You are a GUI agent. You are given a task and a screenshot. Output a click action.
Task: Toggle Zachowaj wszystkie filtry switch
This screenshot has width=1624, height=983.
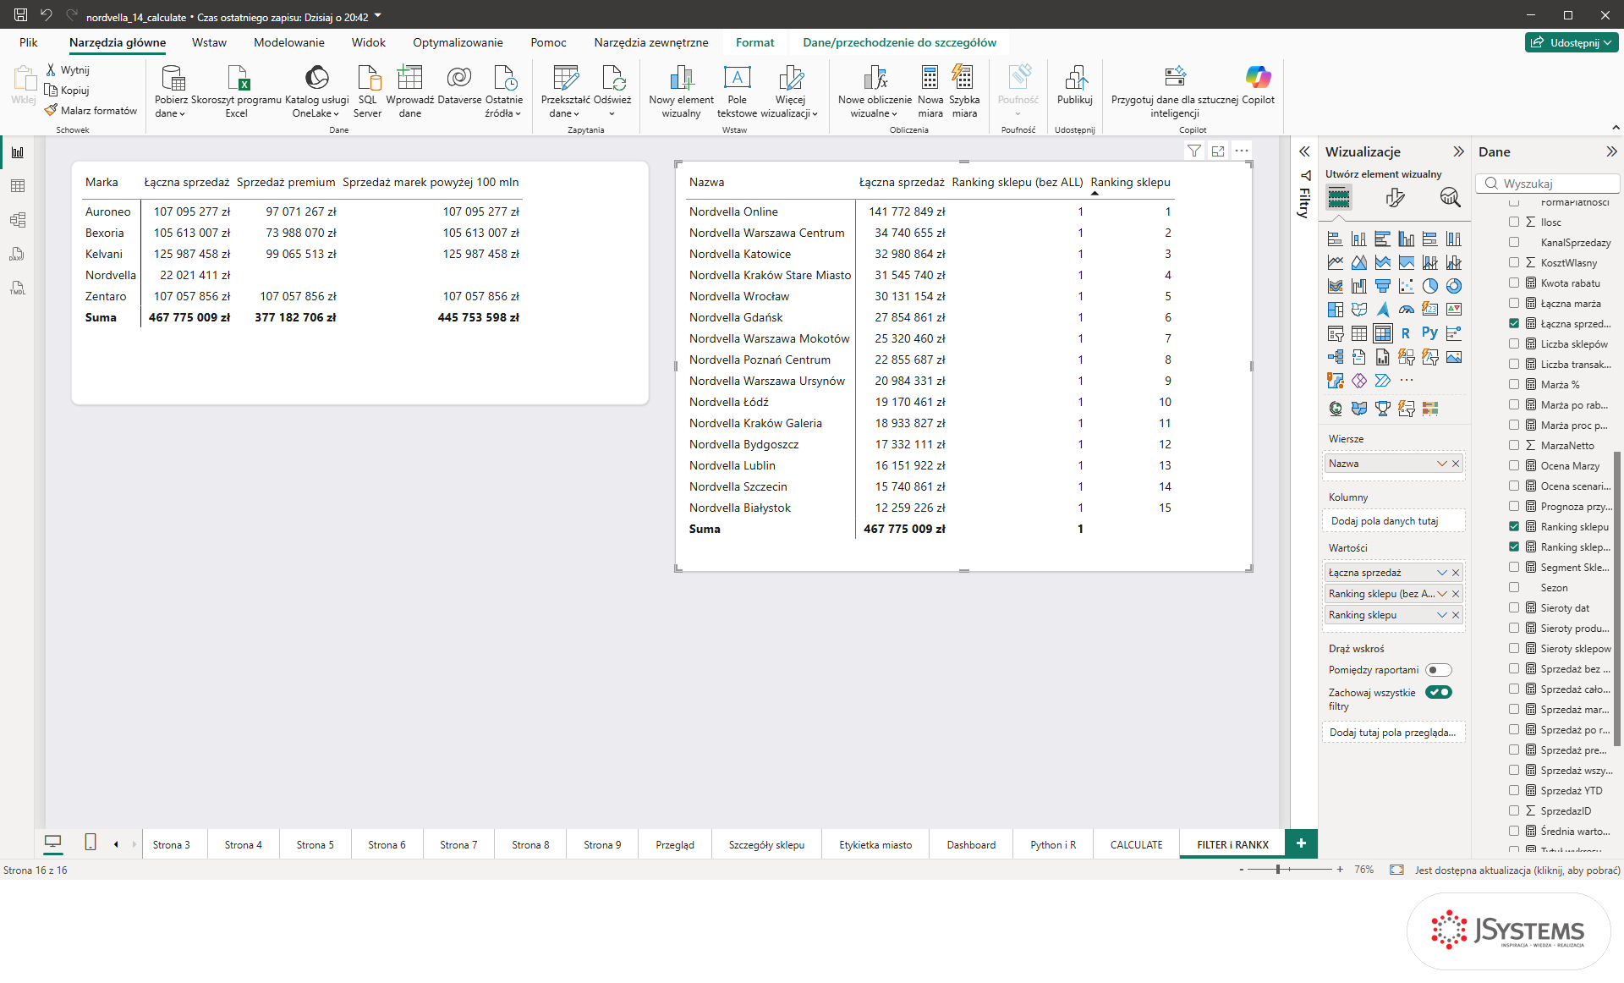click(x=1438, y=692)
